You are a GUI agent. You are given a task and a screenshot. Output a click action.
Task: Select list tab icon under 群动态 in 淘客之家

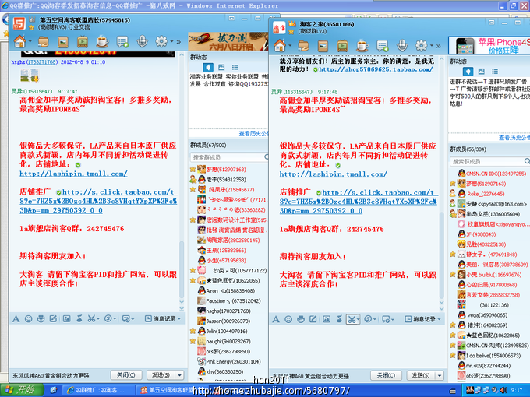pyautogui.click(x=495, y=72)
